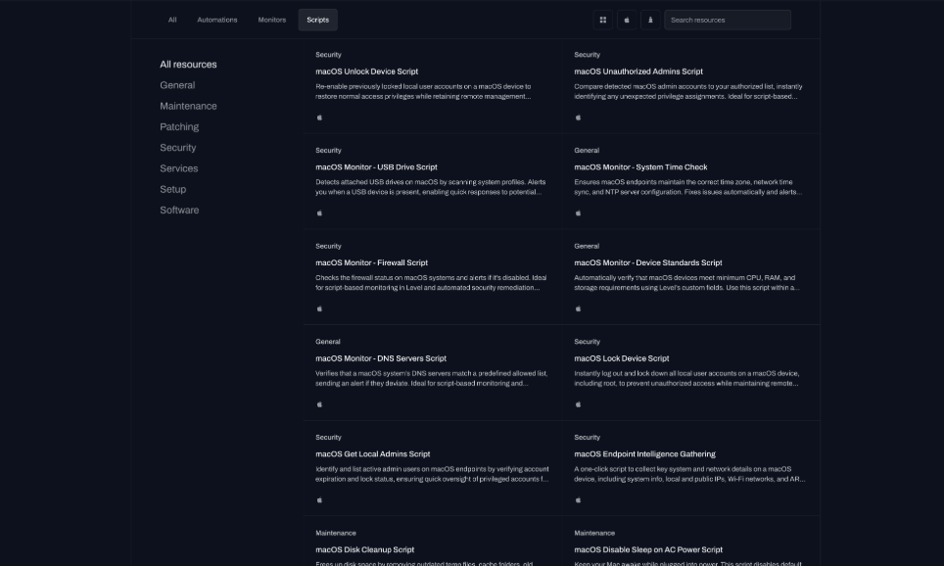Screen dimensions: 944x566
Task: Click Apple icon under Device Standards Script
Action: click(578, 308)
